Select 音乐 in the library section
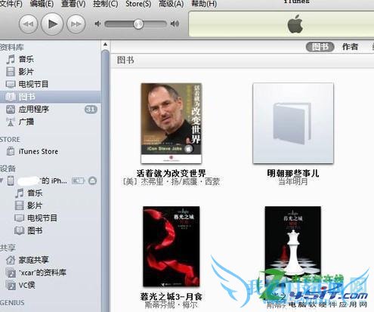Image resolution: width=374 pixels, height=312 pixels. click(51, 59)
